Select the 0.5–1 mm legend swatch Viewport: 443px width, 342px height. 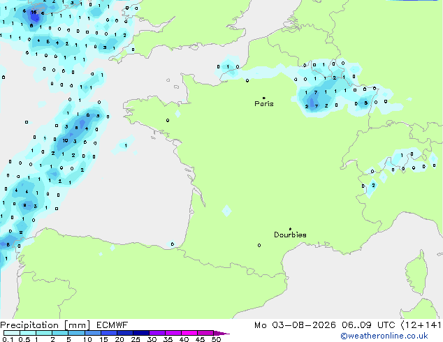tap(28, 333)
